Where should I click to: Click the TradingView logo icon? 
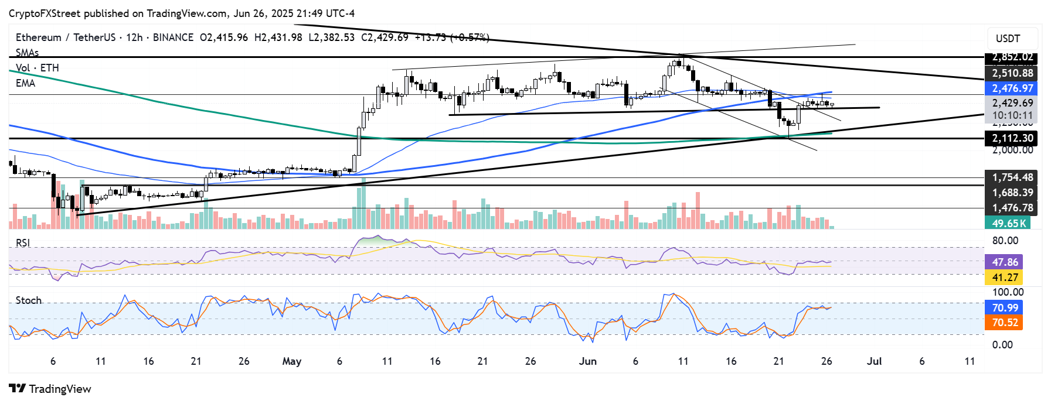click(x=17, y=389)
